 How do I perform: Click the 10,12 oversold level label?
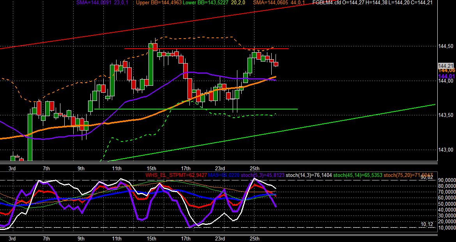pos(427,224)
